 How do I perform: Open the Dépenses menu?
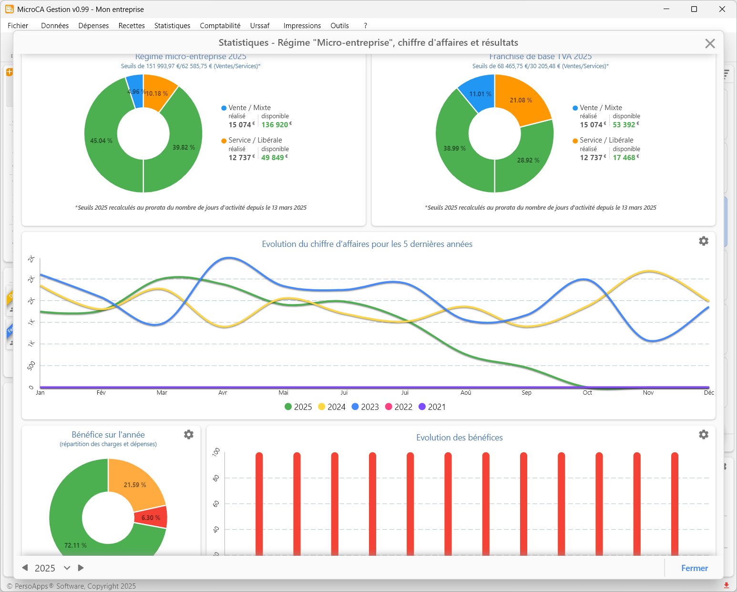pyautogui.click(x=93, y=26)
